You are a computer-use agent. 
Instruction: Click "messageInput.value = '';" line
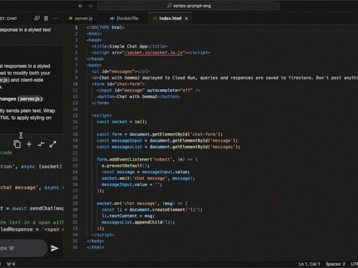pos(132,185)
